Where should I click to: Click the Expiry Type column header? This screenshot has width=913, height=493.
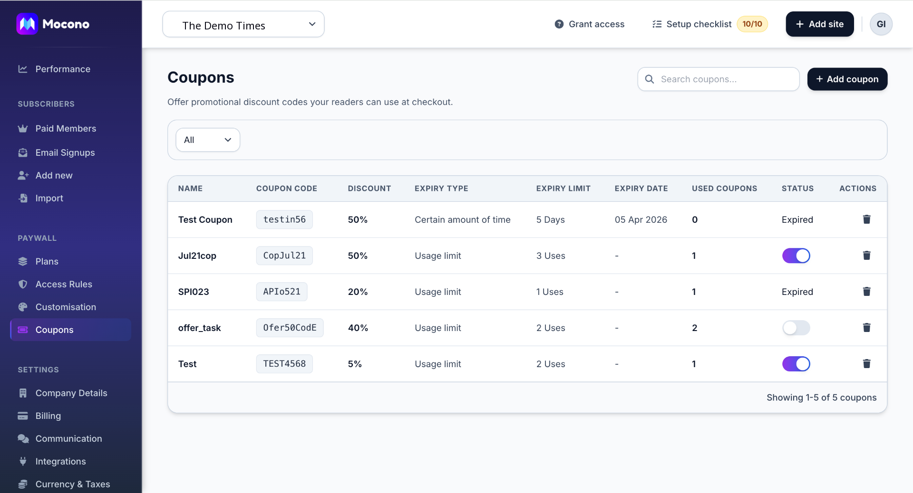(441, 189)
